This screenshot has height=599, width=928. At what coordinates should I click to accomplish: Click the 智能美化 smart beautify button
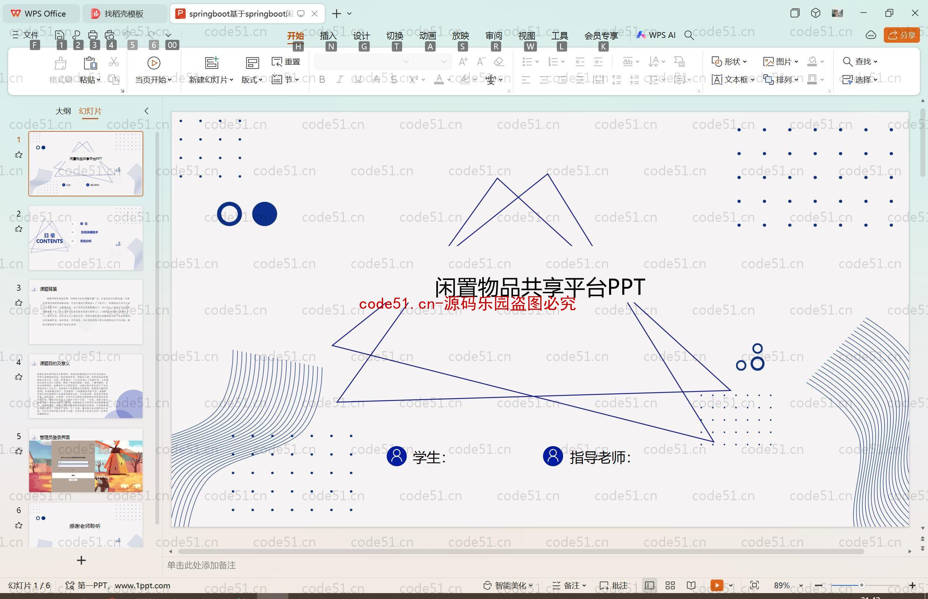pyautogui.click(x=508, y=585)
